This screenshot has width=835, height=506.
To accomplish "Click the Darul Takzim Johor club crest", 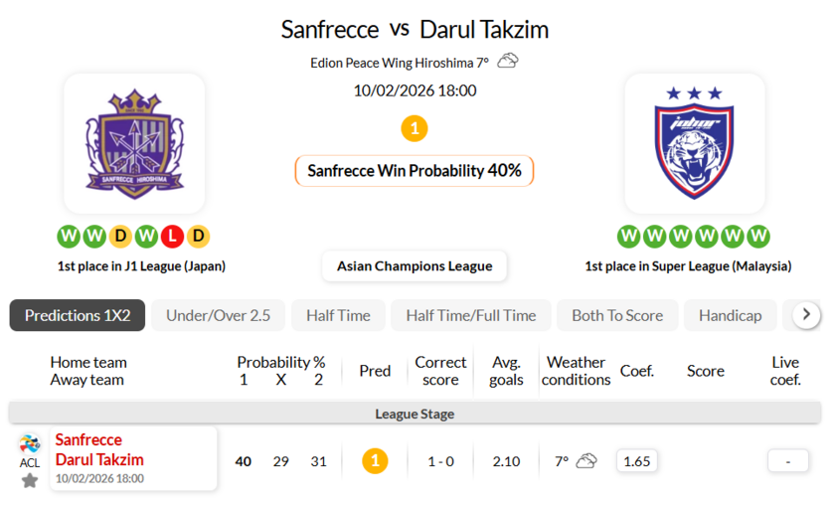I will [x=695, y=144].
